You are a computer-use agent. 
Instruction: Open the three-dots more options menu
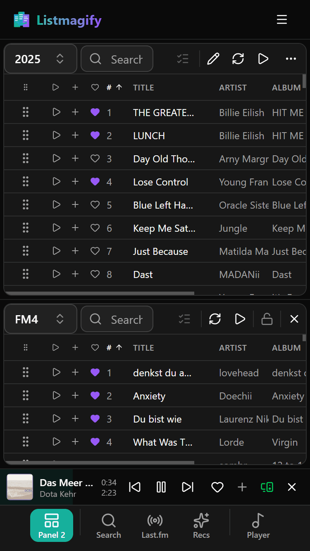point(291,59)
